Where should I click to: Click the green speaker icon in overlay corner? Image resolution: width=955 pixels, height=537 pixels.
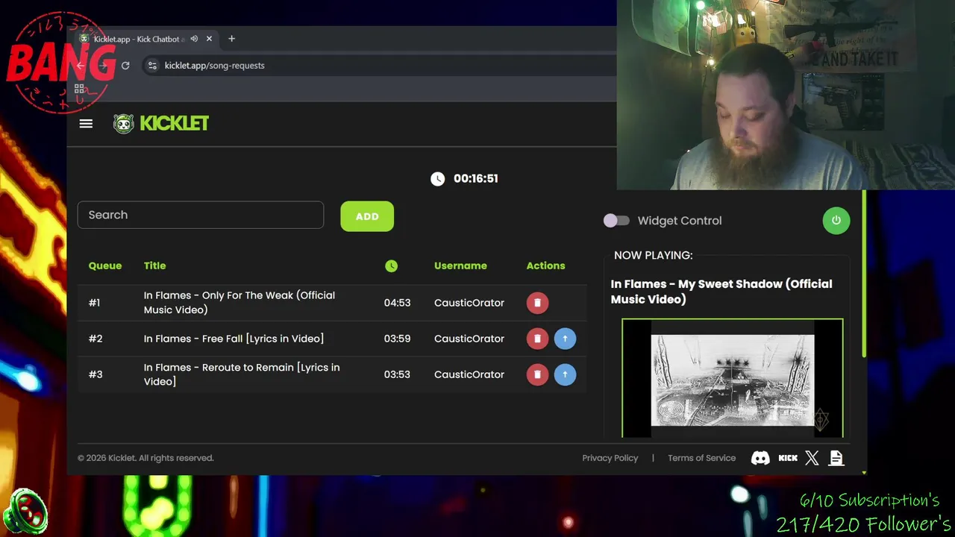pos(26,512)
